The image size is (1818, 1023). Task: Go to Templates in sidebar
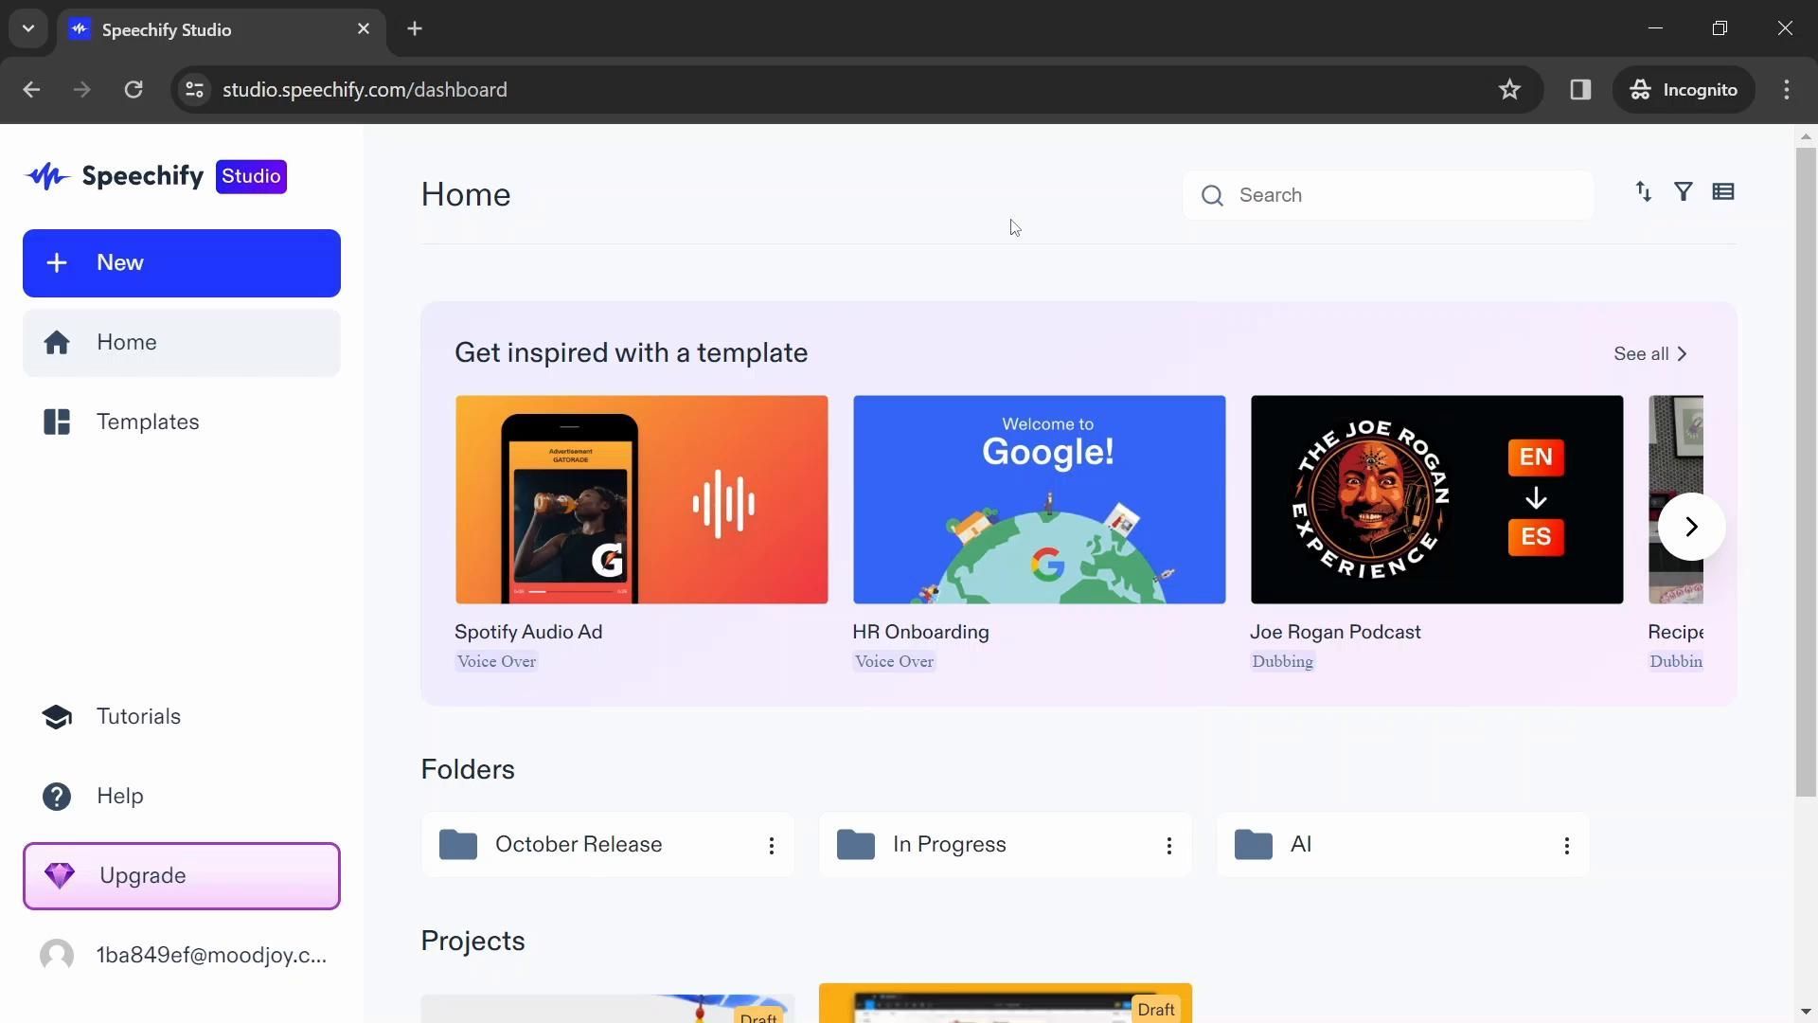pyautogui.click(x=148, y=422)
